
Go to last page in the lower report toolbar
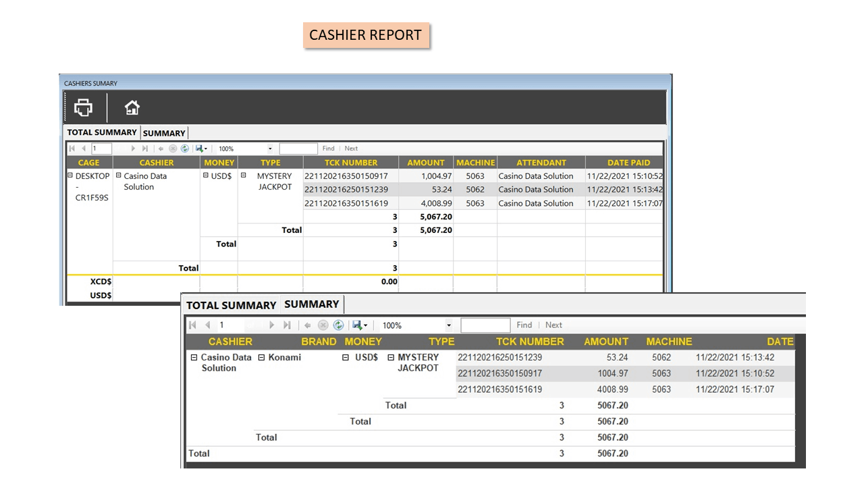click(287, 325)
